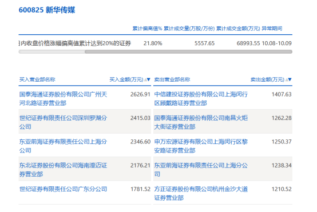
Task: Select buy amount value 2415.03
Action: coord(140,118)
